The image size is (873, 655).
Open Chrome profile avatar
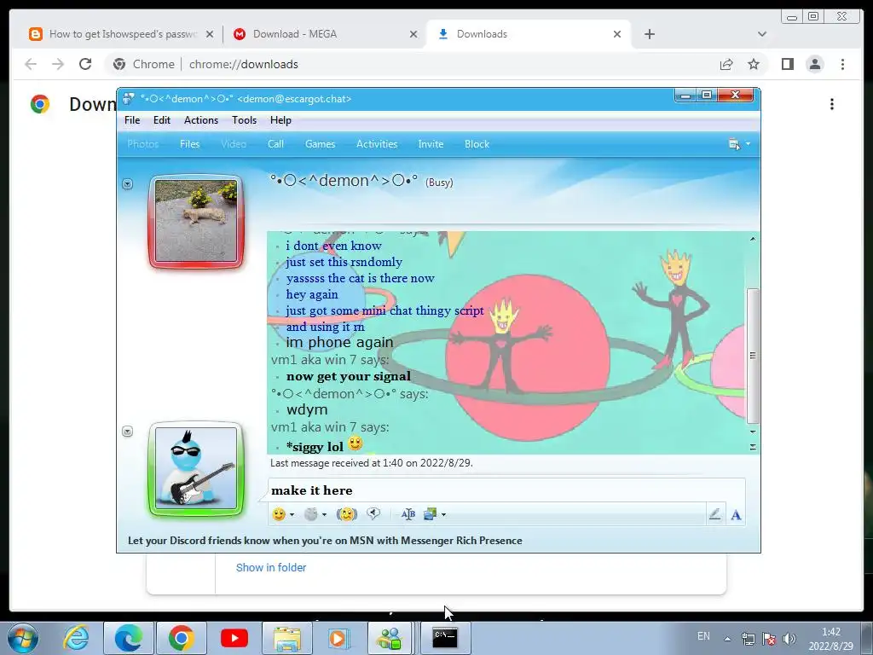click(814, 64)
